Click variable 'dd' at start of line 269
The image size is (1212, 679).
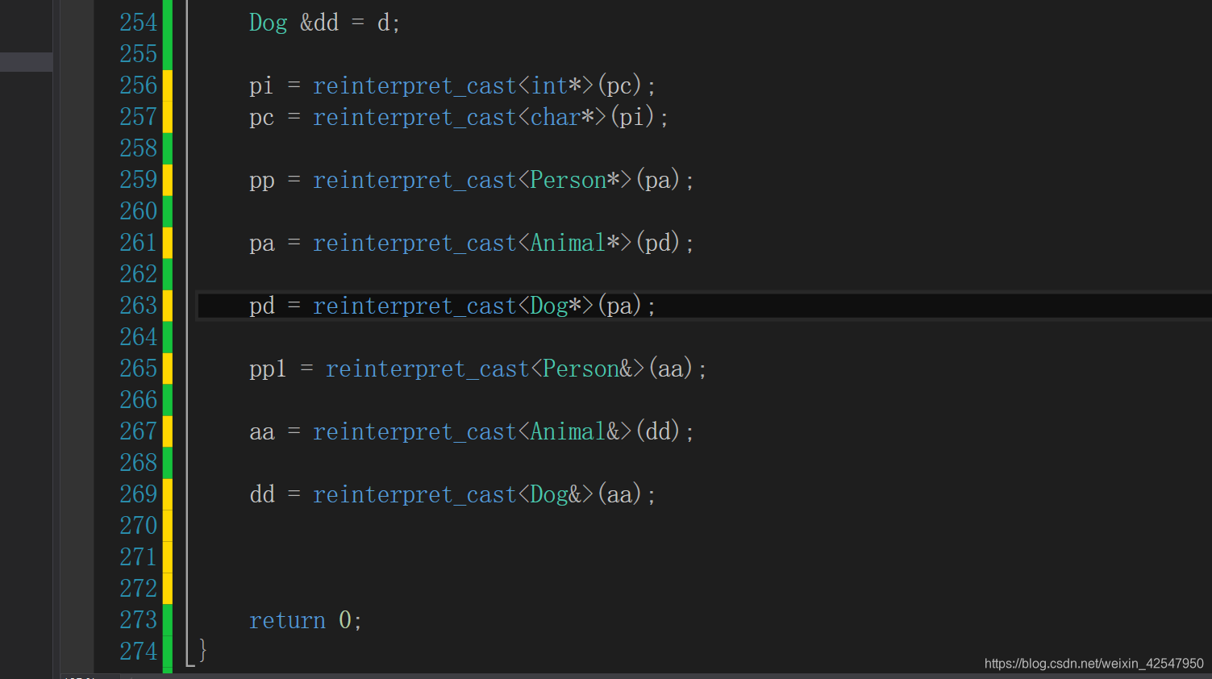click(262, 494)
